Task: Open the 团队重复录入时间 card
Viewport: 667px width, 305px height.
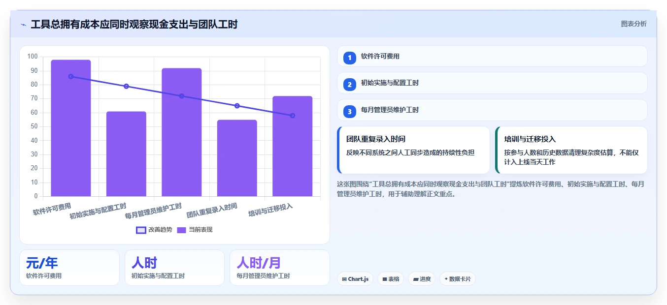Action: click(413, 150)
